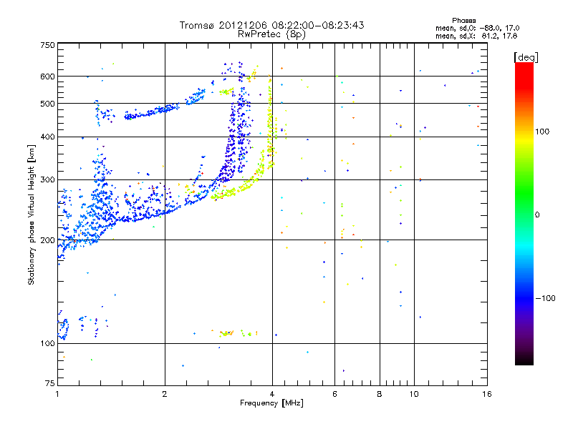Click the 'Phases' header label
This screenshot has height=429, width=573.
coord(463,21)
